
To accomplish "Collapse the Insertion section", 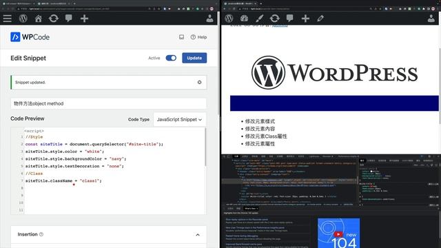I will click(198, 234).
